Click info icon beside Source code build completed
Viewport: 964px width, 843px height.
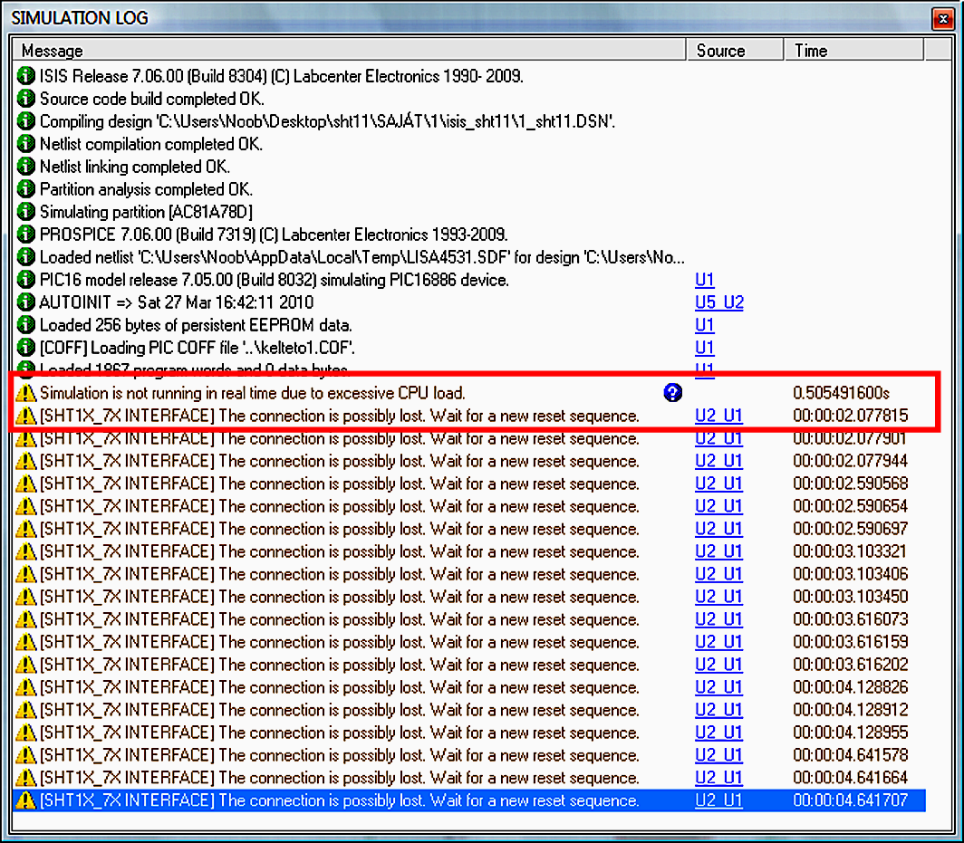[x=25, y=99]
